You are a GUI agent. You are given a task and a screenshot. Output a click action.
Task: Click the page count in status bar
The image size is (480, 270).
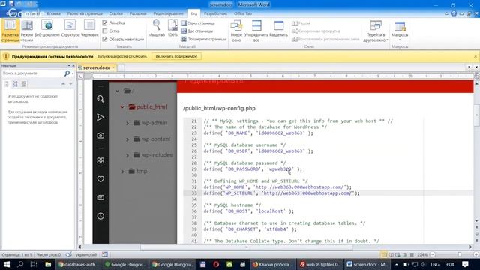(16, 254)
